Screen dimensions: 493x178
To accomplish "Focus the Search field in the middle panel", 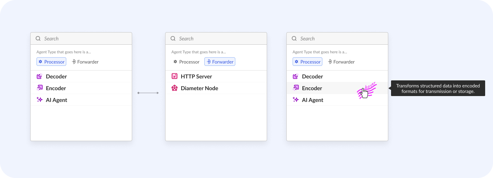I will click(x=220, y=38).
